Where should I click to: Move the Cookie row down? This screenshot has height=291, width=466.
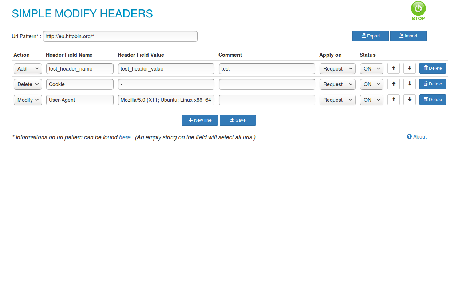410,84
